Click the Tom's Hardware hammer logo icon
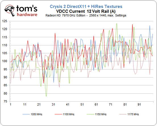The height and width of the screenshot is (126, 157). (x=10, y=10)
